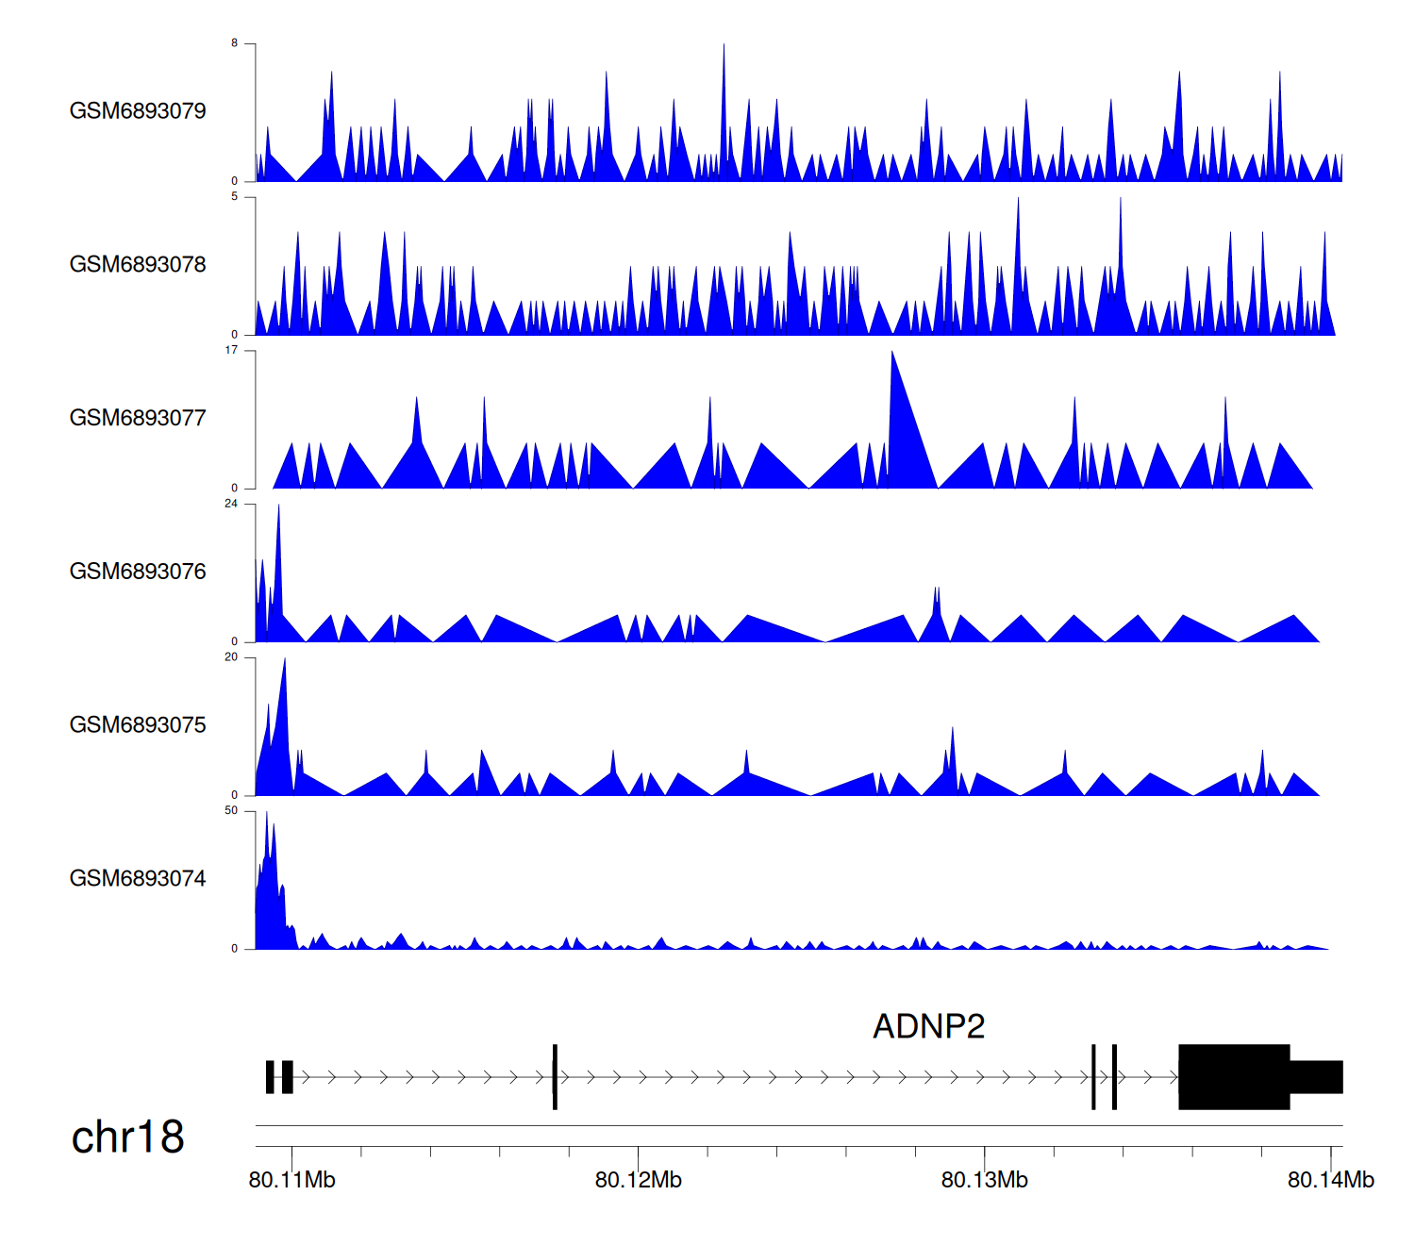The height and width of the screenshot is (1245, 1415).
Task: Click the GSM6893077 track name
Action: [x=138, y=418]
